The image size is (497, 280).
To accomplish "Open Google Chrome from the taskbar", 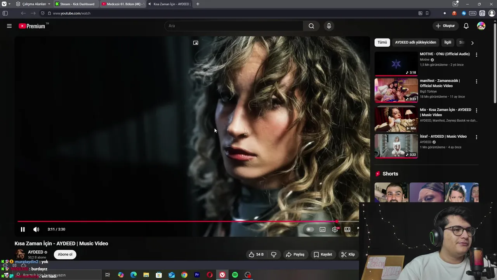I will click(x=184, y=275).
